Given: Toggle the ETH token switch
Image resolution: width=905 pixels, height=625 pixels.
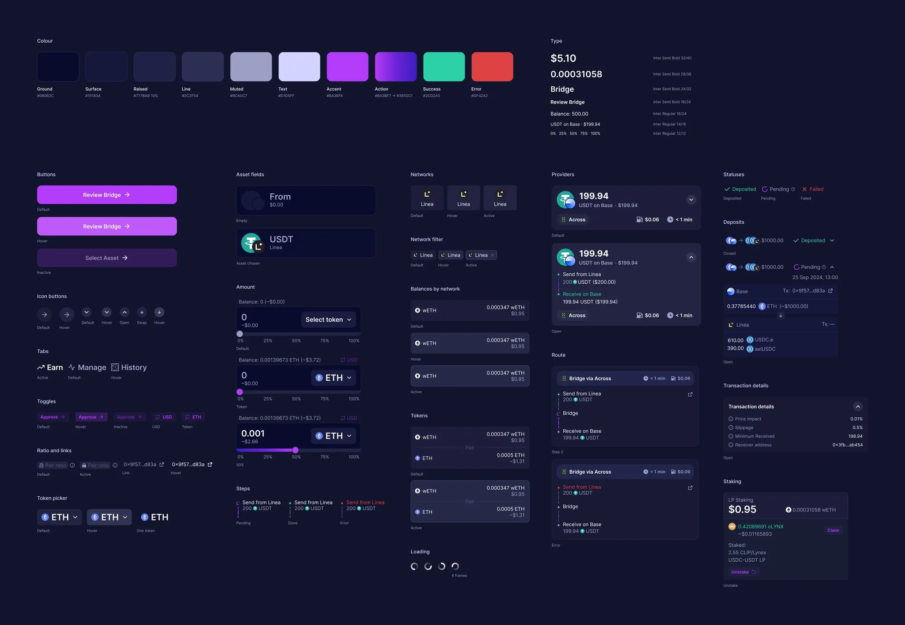Looking at the screenshot, I should [193, 417].
